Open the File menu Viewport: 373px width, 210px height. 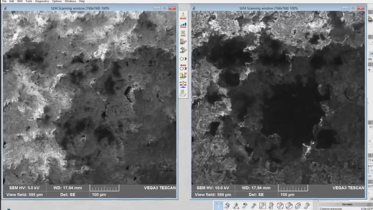(x=4, y=1)
